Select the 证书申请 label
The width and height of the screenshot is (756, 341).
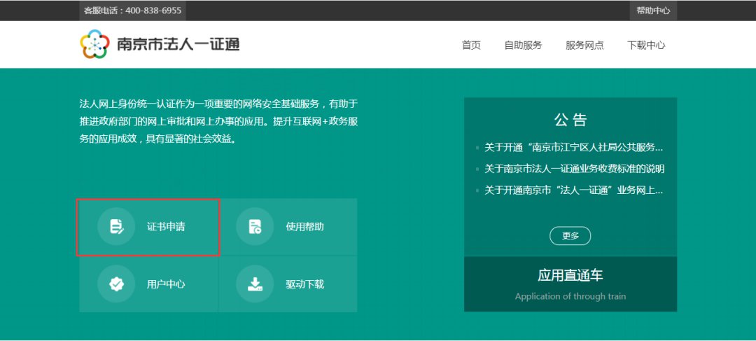click(x=166, y=227)
